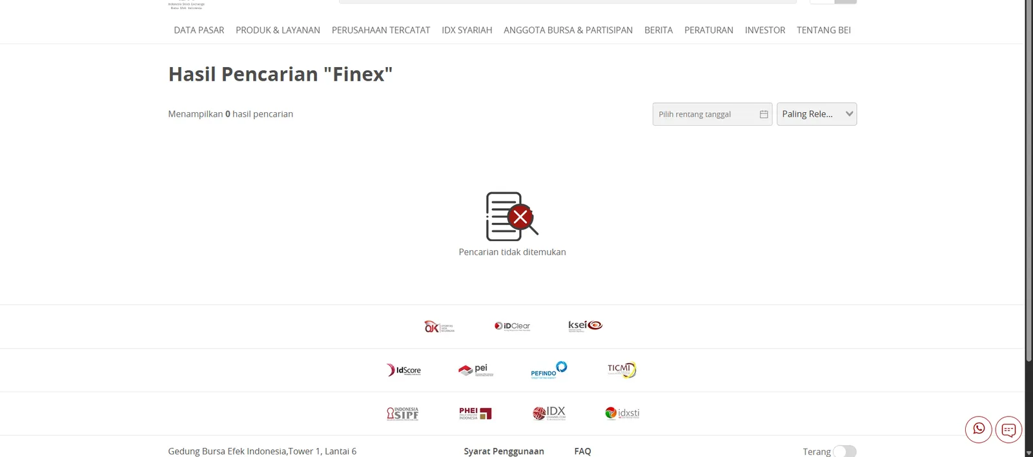Open the Paling Relevan sort dropdown
Image resolution: width=1033 pixels, height=457 pixels.
point(817,114)
